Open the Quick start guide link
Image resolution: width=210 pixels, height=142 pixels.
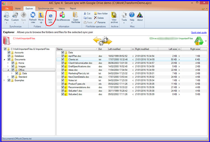point(199,33)
